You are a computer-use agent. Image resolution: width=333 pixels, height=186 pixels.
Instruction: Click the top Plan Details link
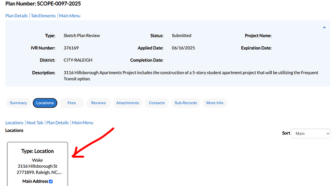(x=16, y=16)
